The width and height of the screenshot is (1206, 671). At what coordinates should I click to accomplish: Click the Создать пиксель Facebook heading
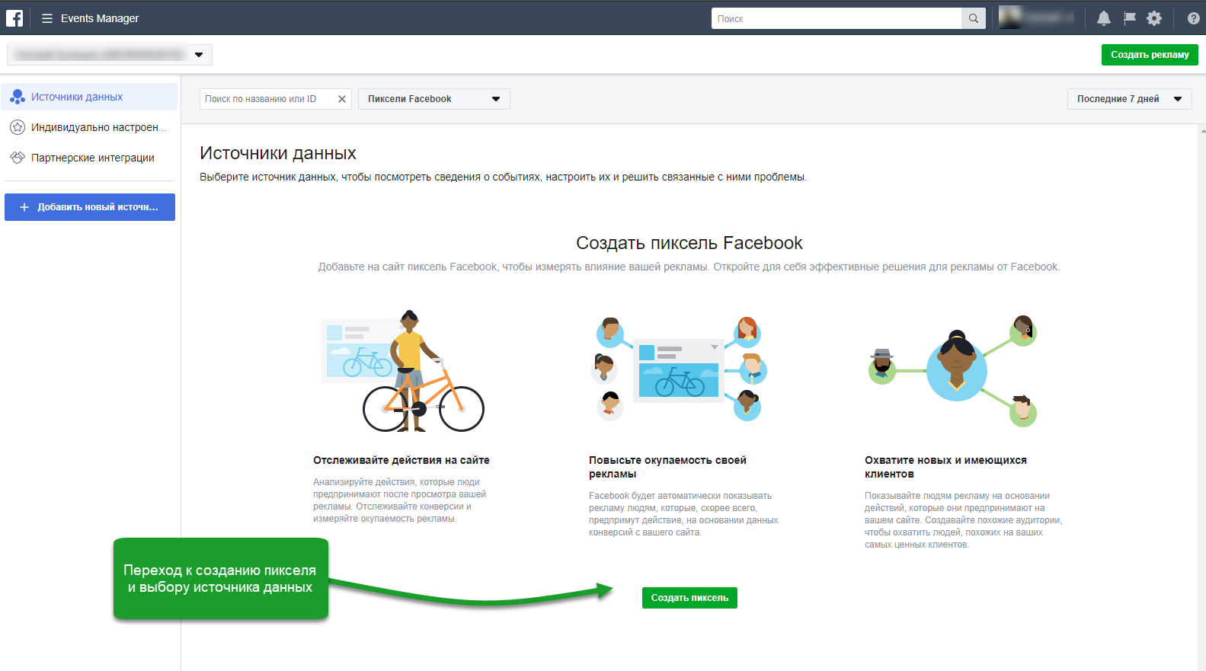689,243
